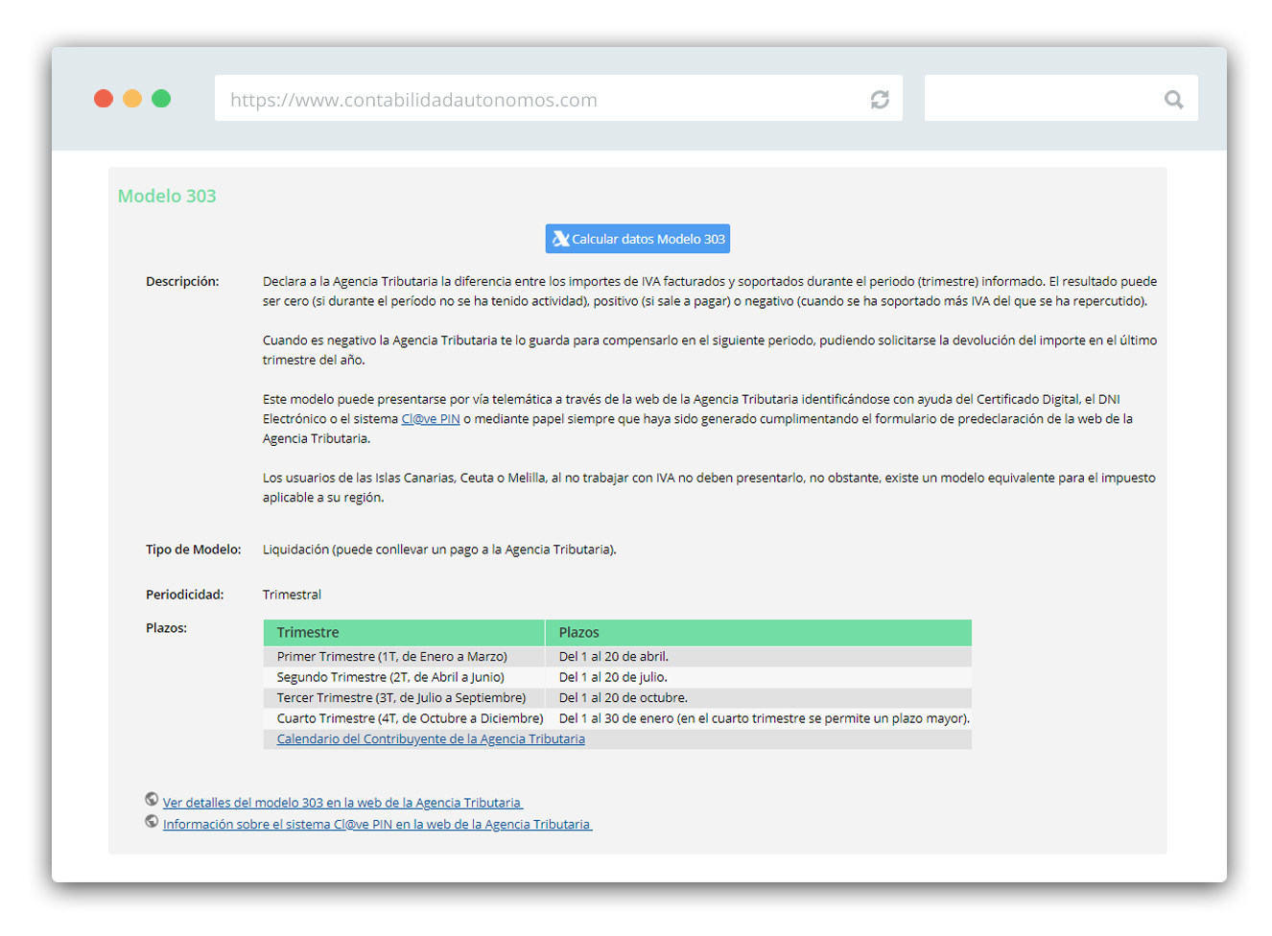Click the 'Plazos:' label beside the table
This screenshot has width=1272, height=936.
pyautogui.click(x=166, y=628)
